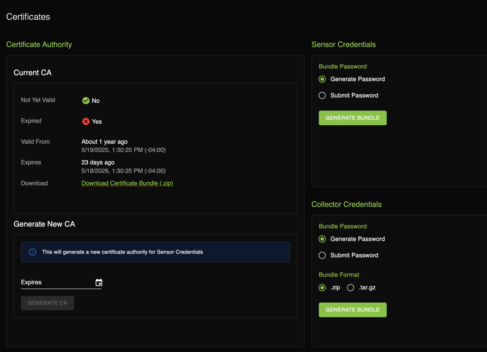This screenshot has width=487, height=352.
Task: Click the info icon in blue banner
Action: pos(33,252)
